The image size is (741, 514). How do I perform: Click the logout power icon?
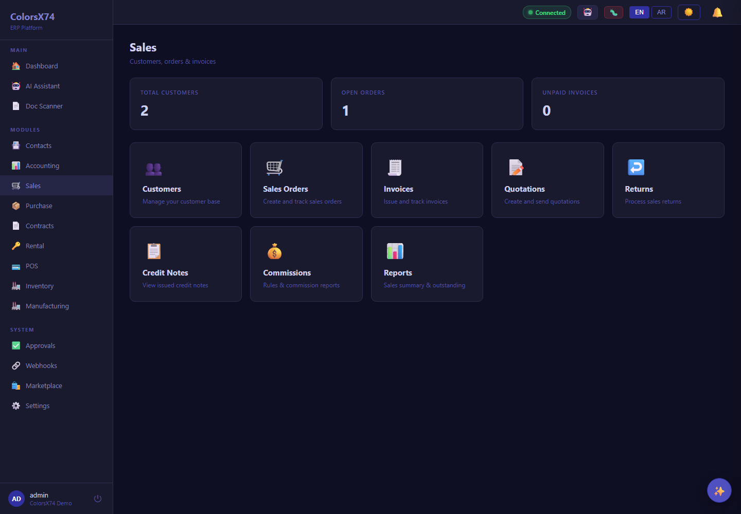(x=98, y=499)
